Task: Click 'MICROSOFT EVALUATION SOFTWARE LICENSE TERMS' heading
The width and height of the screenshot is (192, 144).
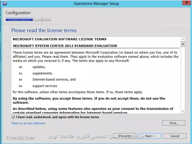Action: click(x=60, y=39)
